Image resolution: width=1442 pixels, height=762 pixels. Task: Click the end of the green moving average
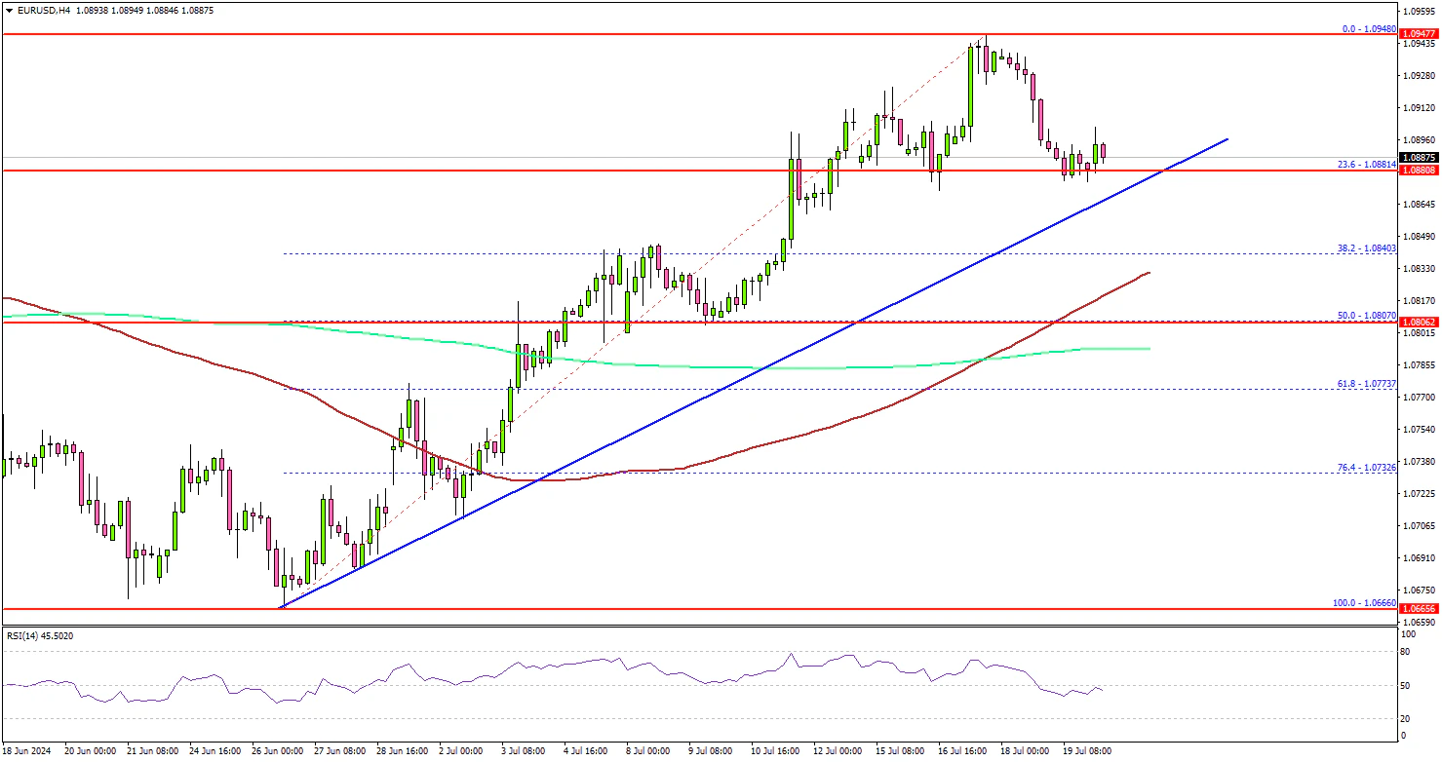coord(1149,348)
